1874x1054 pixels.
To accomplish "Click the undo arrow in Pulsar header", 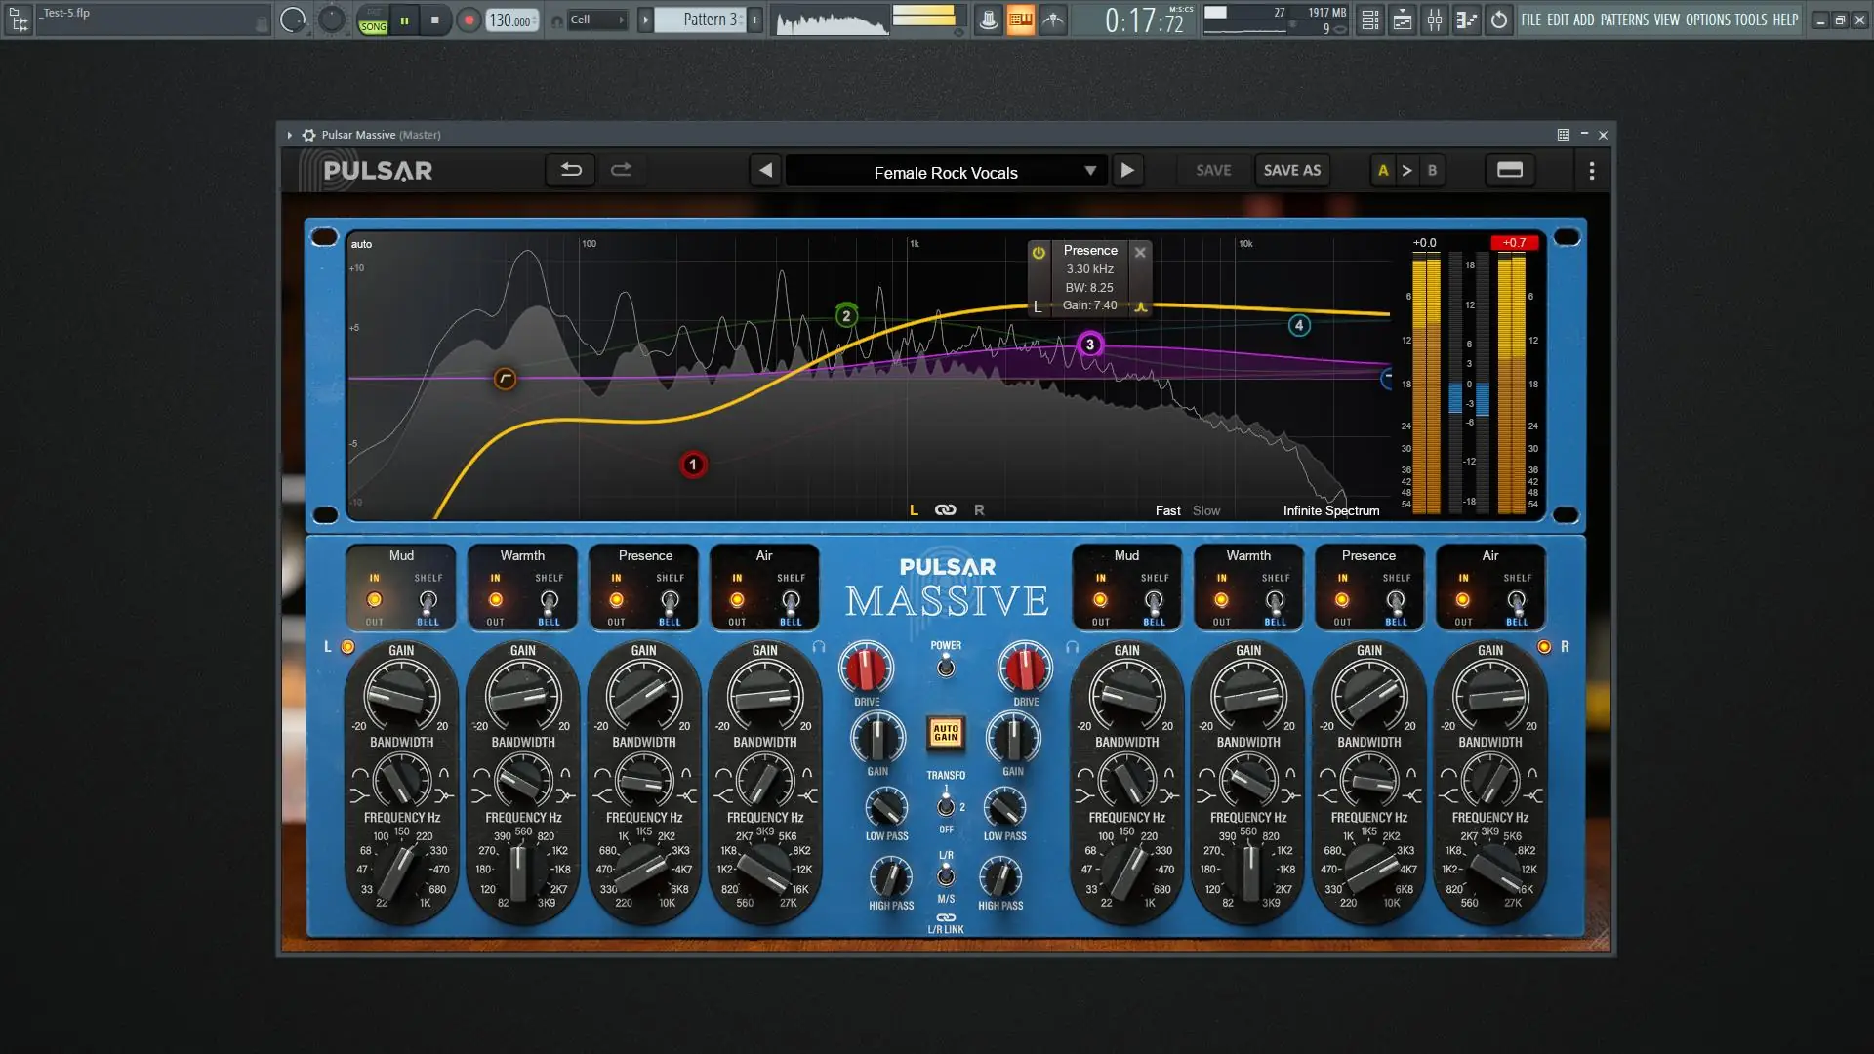I will pos(571,170).
